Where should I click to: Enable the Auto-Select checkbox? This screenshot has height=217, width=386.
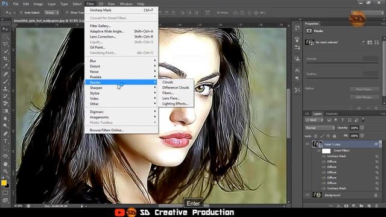pyautogui.click(x=21, y=13)
